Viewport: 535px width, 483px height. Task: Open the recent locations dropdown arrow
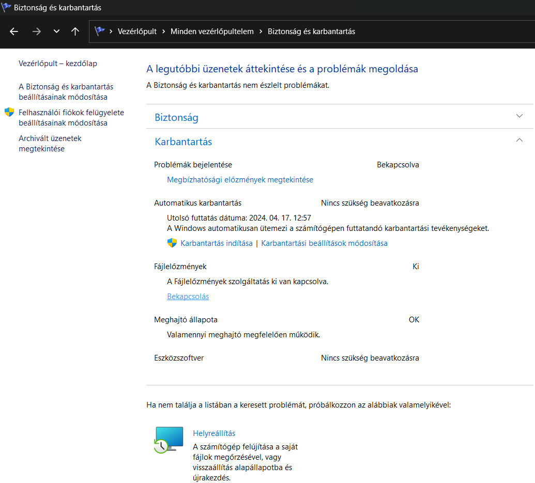point(57,32)
